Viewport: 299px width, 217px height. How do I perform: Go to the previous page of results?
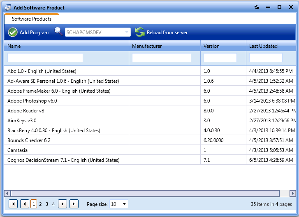(x=25, y=204)
